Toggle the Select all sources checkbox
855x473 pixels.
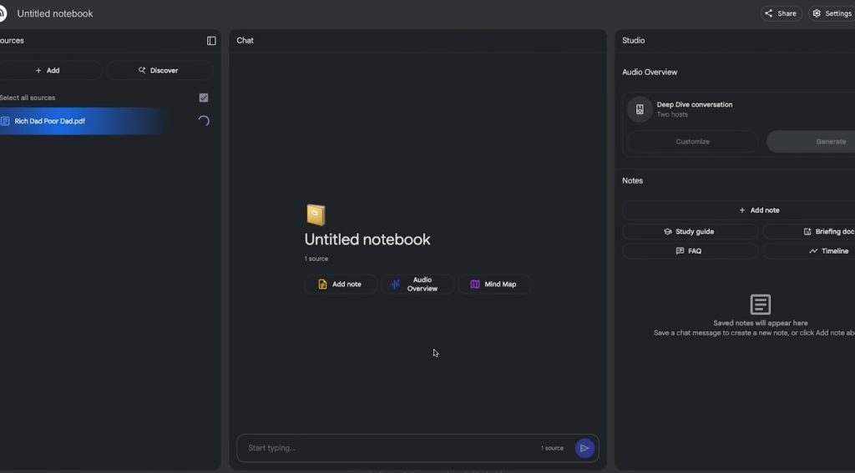click(204, 98)
